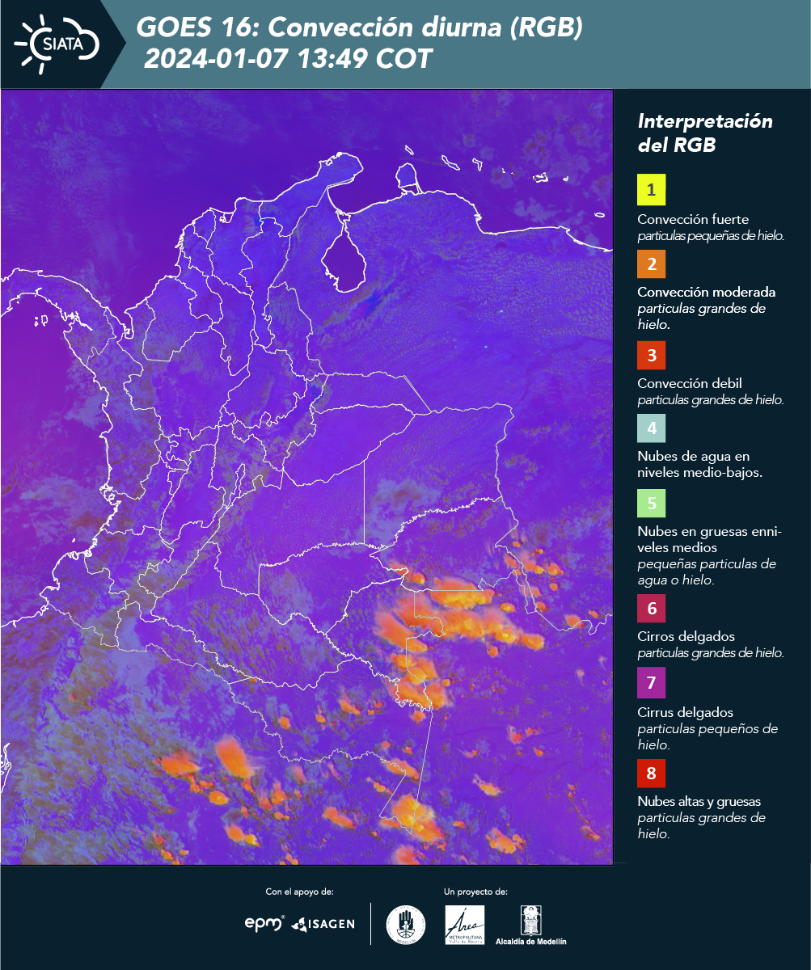Click the SIATA sun-and-cloud logo
Screen dimensions: 811x970
(x=57, y=44)
